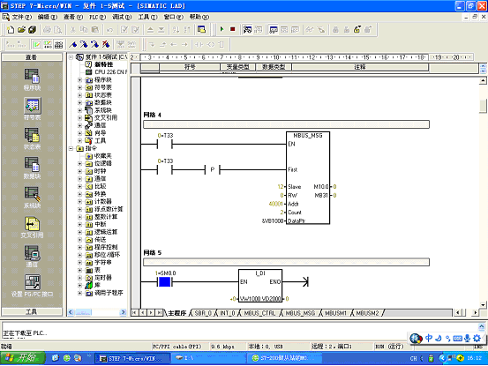Toggle the Program Status monitoring icon

pos(247,29)
